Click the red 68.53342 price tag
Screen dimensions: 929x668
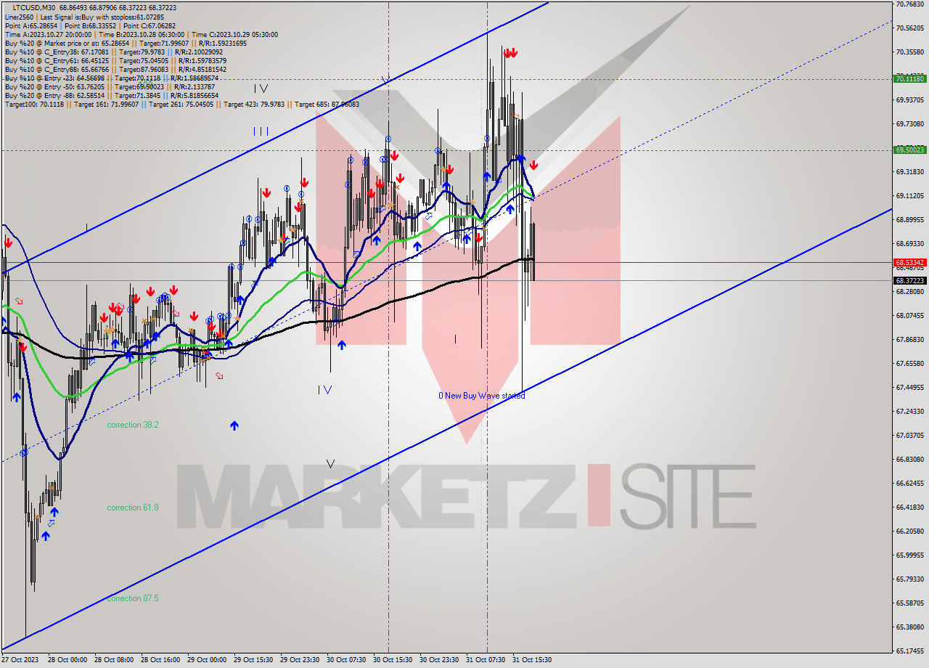[909, 262]
